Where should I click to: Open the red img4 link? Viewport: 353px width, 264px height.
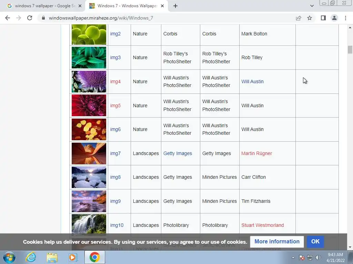pyautogui.click(x=115, y=81)
